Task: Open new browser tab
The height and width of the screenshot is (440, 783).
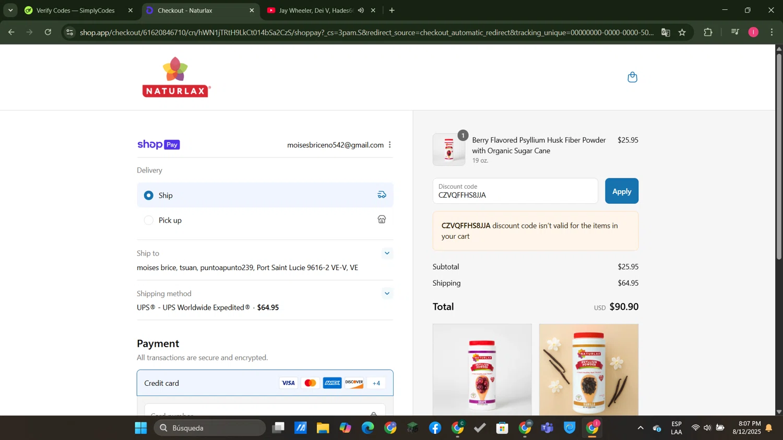Action: click(392, 10)
